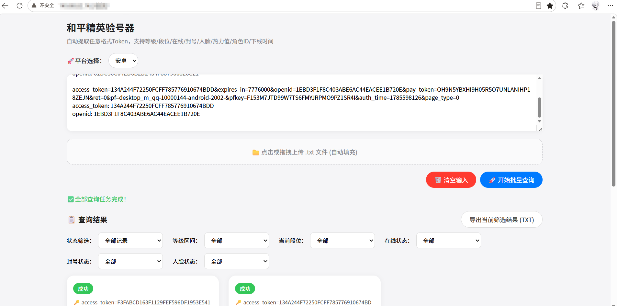The width and height of the screenshot is (618, 306).
Task: Click the subtitle starting with 自动提取任意格式Token
Action: pos(170,41)
